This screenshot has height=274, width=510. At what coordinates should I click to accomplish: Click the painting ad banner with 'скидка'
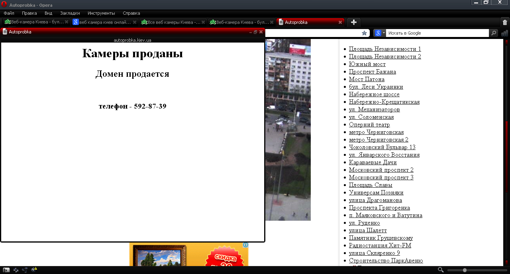tap(189, 255)
